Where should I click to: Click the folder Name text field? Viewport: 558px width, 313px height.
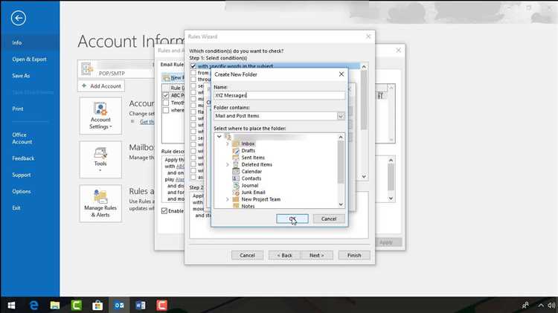click(x=279, y=95)
